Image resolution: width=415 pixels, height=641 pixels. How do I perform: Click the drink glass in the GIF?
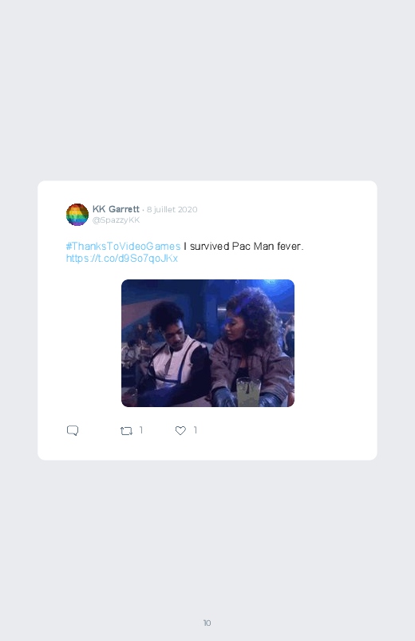[x=248, y=392]
